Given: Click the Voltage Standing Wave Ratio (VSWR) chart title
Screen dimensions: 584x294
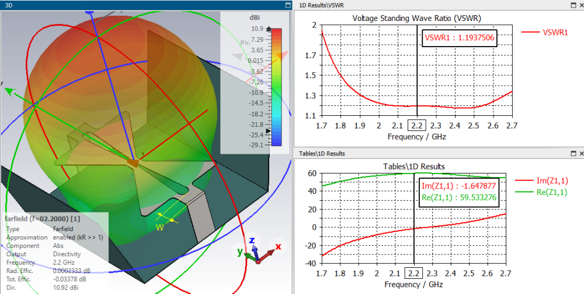Looking at the screenshot, I should click(x=417, y=18).
